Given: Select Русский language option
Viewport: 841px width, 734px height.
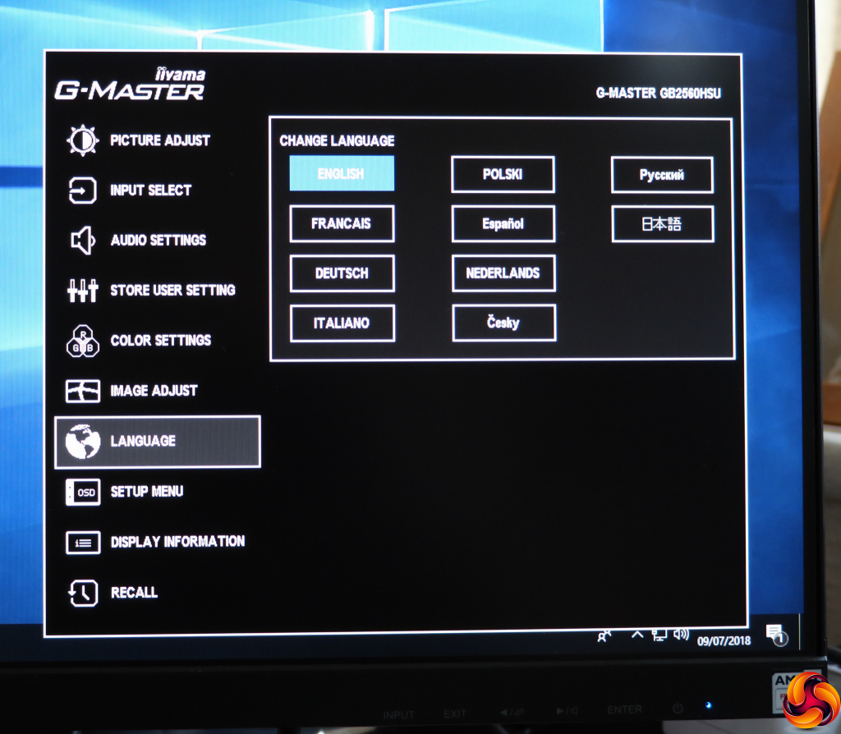Looking at the screenshot, I should pyautogui.click(x=663, y=175).
